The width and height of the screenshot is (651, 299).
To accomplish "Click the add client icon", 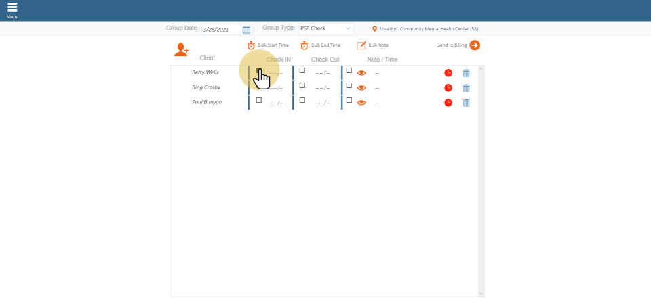I will click(x=181, y=49).
